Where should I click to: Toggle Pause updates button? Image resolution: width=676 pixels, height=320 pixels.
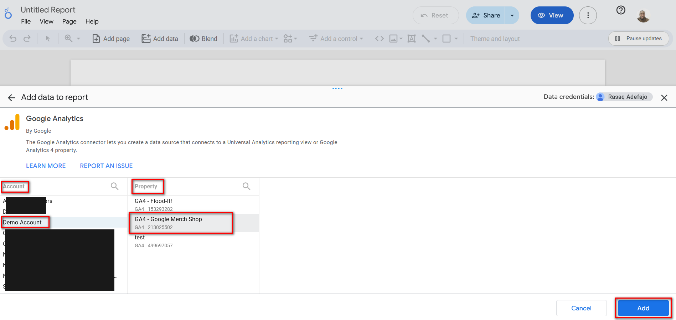pos(639,39)
